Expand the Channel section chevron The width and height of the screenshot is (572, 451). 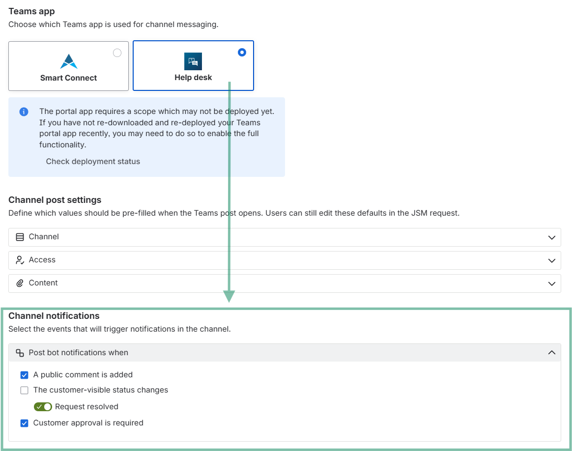[551, 237]
